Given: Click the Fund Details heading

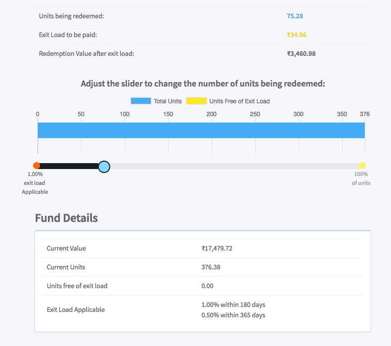Looking at the screenshot, I should [x=66, y=218].
